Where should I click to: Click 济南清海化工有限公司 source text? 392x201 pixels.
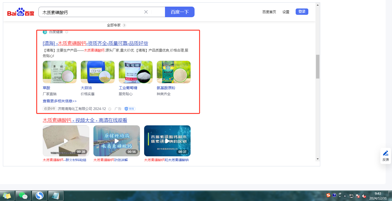point(75,109)
